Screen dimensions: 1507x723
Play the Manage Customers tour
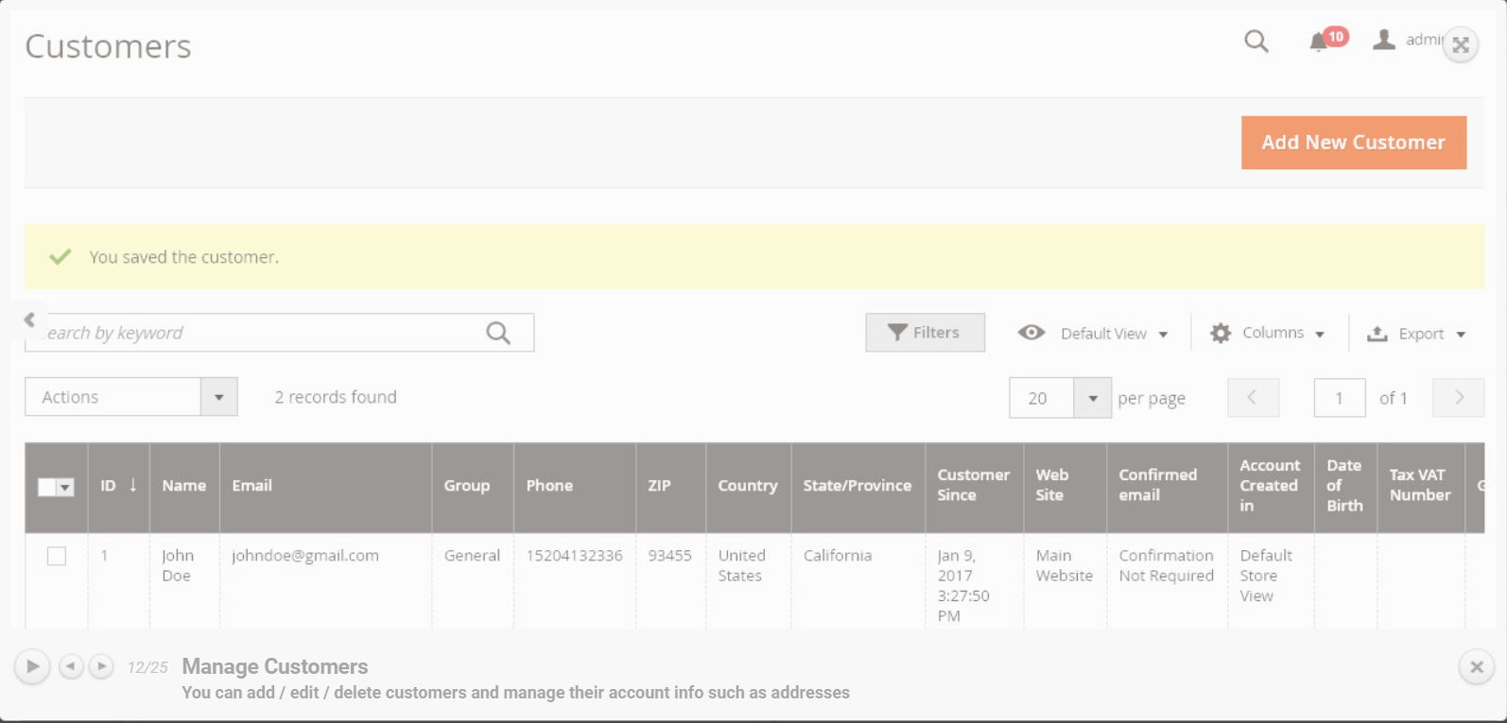[32, 666]
